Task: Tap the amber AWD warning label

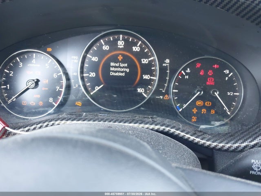Action: point(37,96)
